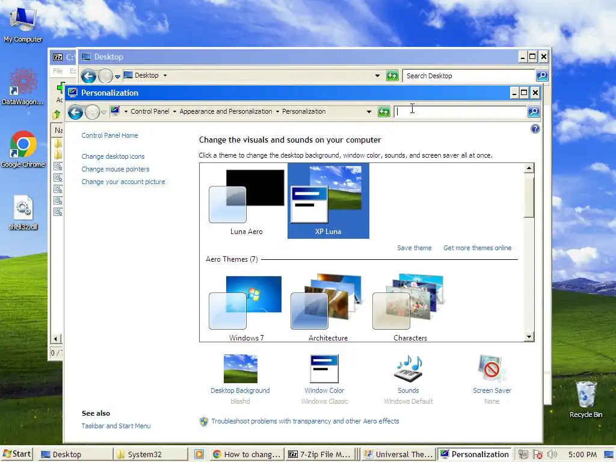Click the volume speaker tray icon
The height and width of the screenshot is (462, 616).
(552, 455)
